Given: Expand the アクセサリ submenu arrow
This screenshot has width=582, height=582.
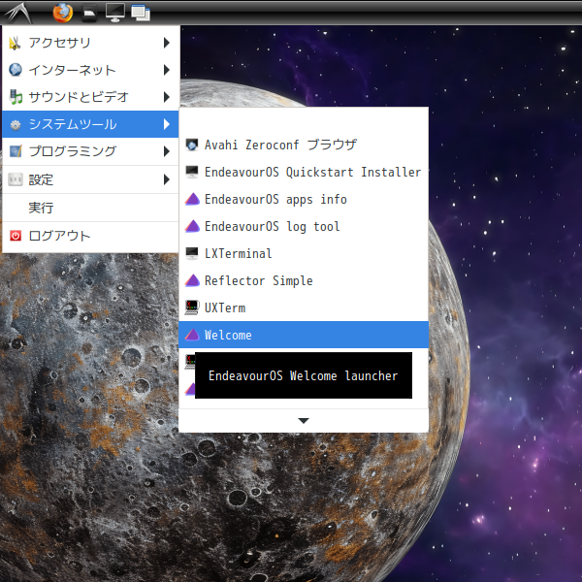Looking at the screenshot, I should [167, 43].
